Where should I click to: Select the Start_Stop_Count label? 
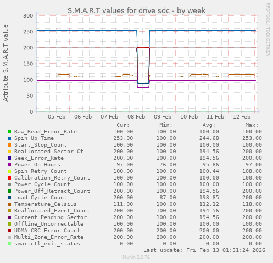click(41, 145)
